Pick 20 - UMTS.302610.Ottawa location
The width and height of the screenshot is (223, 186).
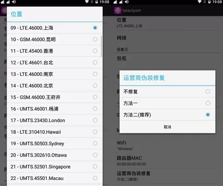(x=55, y=155)
